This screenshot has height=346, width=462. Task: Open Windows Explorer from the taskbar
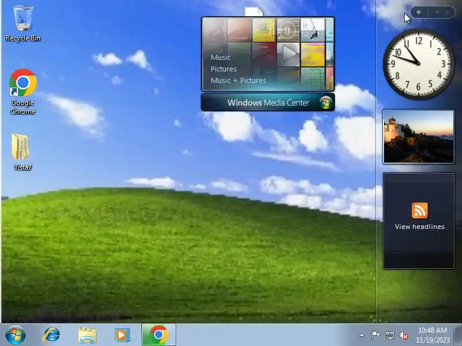[87, 335]
